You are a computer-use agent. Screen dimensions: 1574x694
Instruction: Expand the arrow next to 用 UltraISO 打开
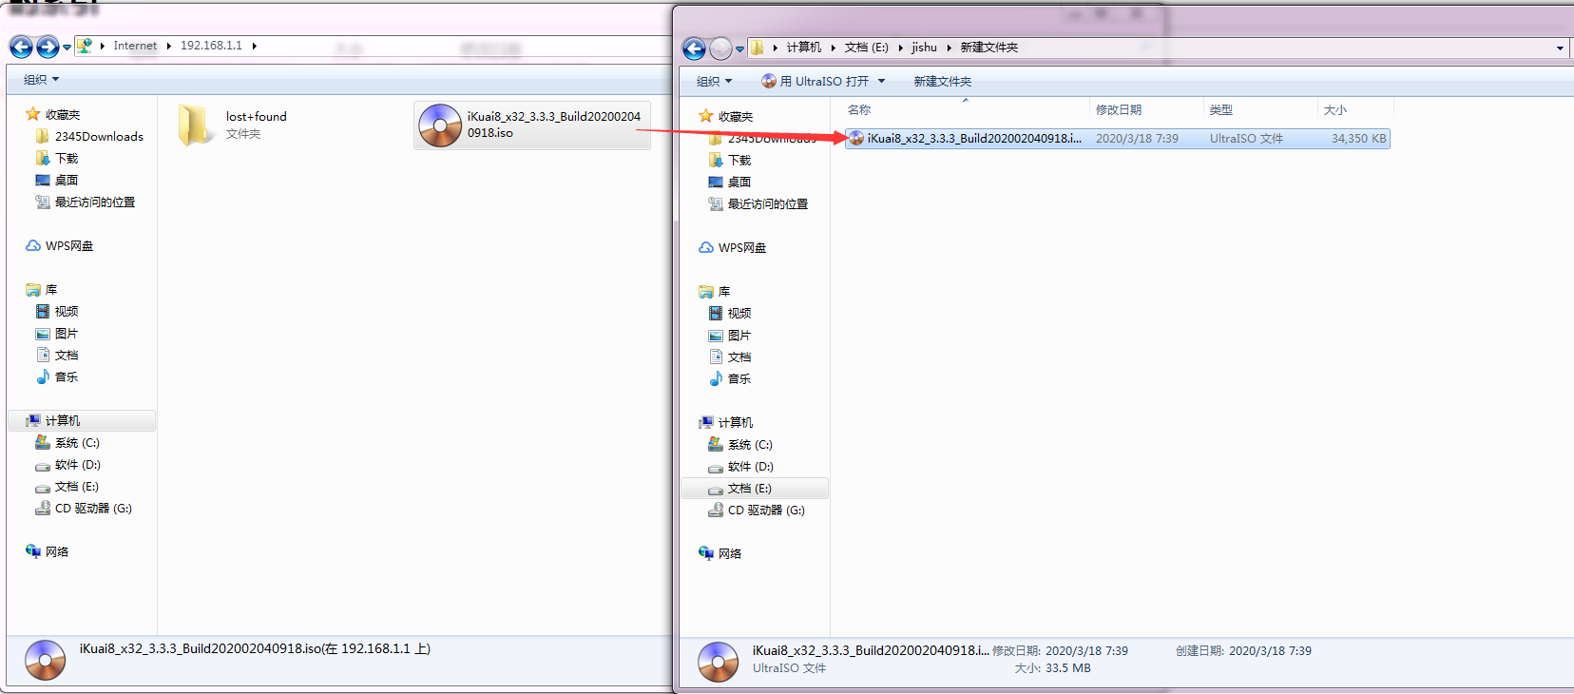[881, 82]
